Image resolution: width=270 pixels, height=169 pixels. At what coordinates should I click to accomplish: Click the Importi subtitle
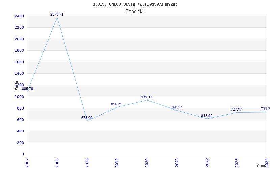click(135, 11)
